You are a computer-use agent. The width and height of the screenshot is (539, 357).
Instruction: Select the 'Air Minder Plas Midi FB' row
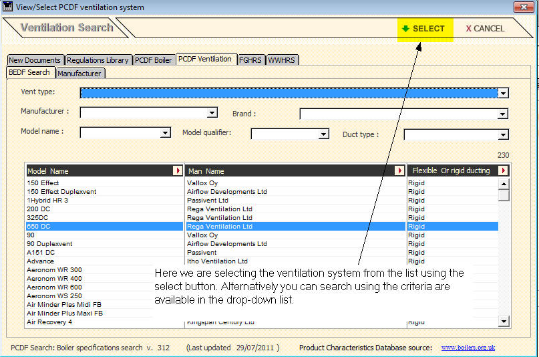[x=89, y=305]
